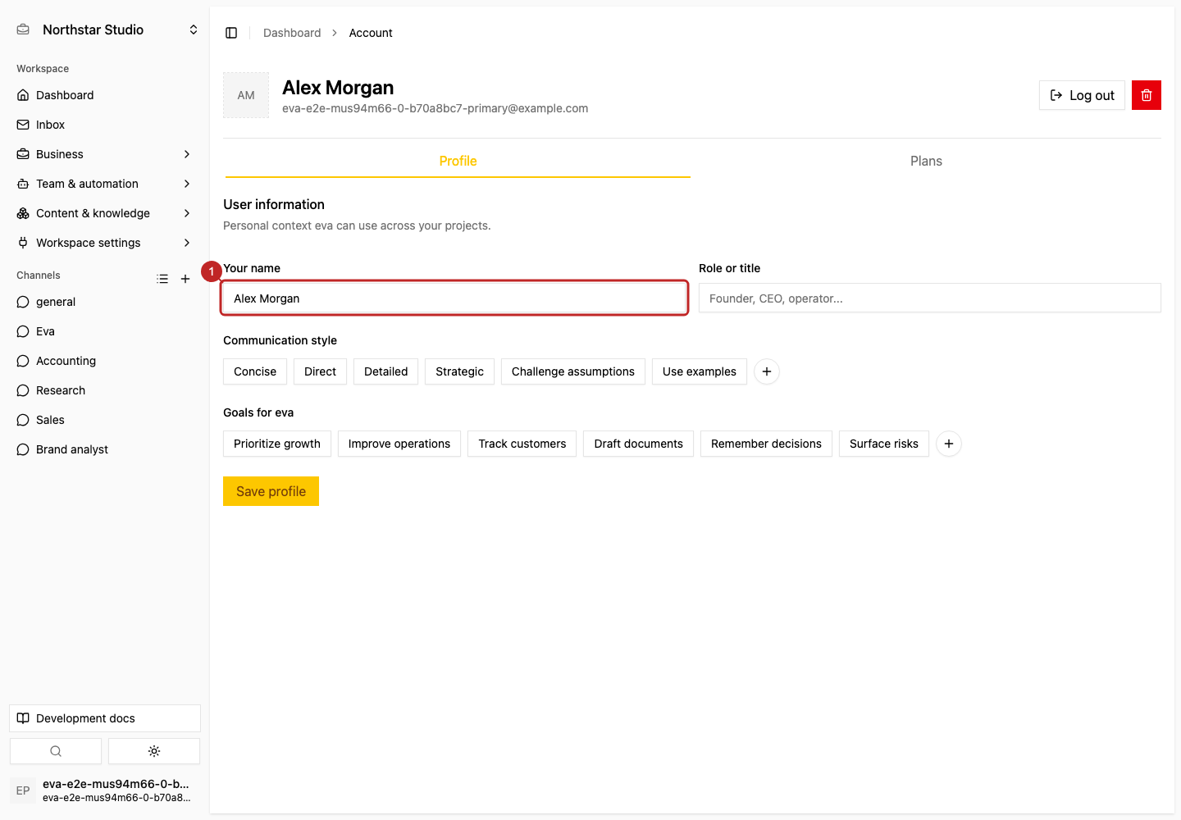Expand Content & knowledge section
1181x820 pixels.
click(105, 213)
